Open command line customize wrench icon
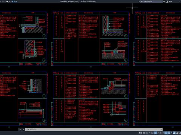 coord(23,129)
